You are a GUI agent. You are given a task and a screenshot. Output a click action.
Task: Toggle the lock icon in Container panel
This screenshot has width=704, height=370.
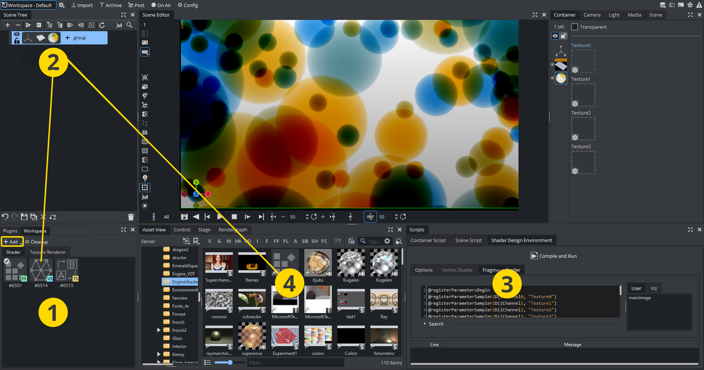coord(563,36)
